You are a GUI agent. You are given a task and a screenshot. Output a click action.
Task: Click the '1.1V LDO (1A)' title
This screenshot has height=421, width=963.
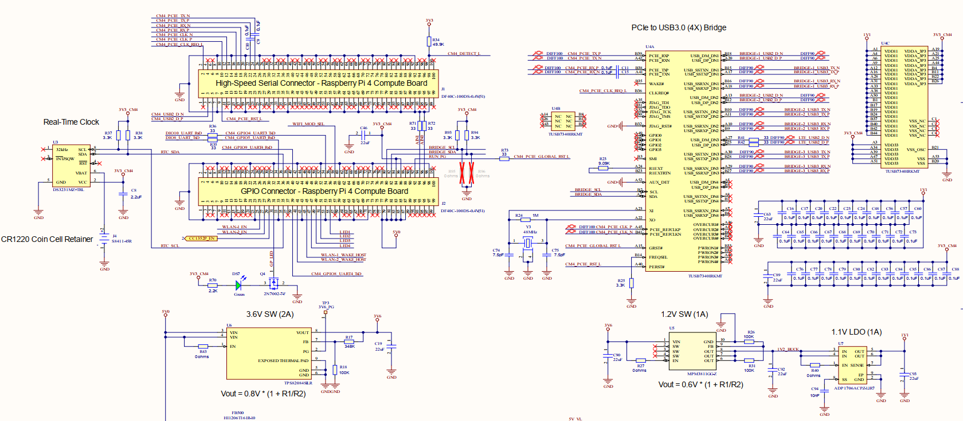pos(856,332)
